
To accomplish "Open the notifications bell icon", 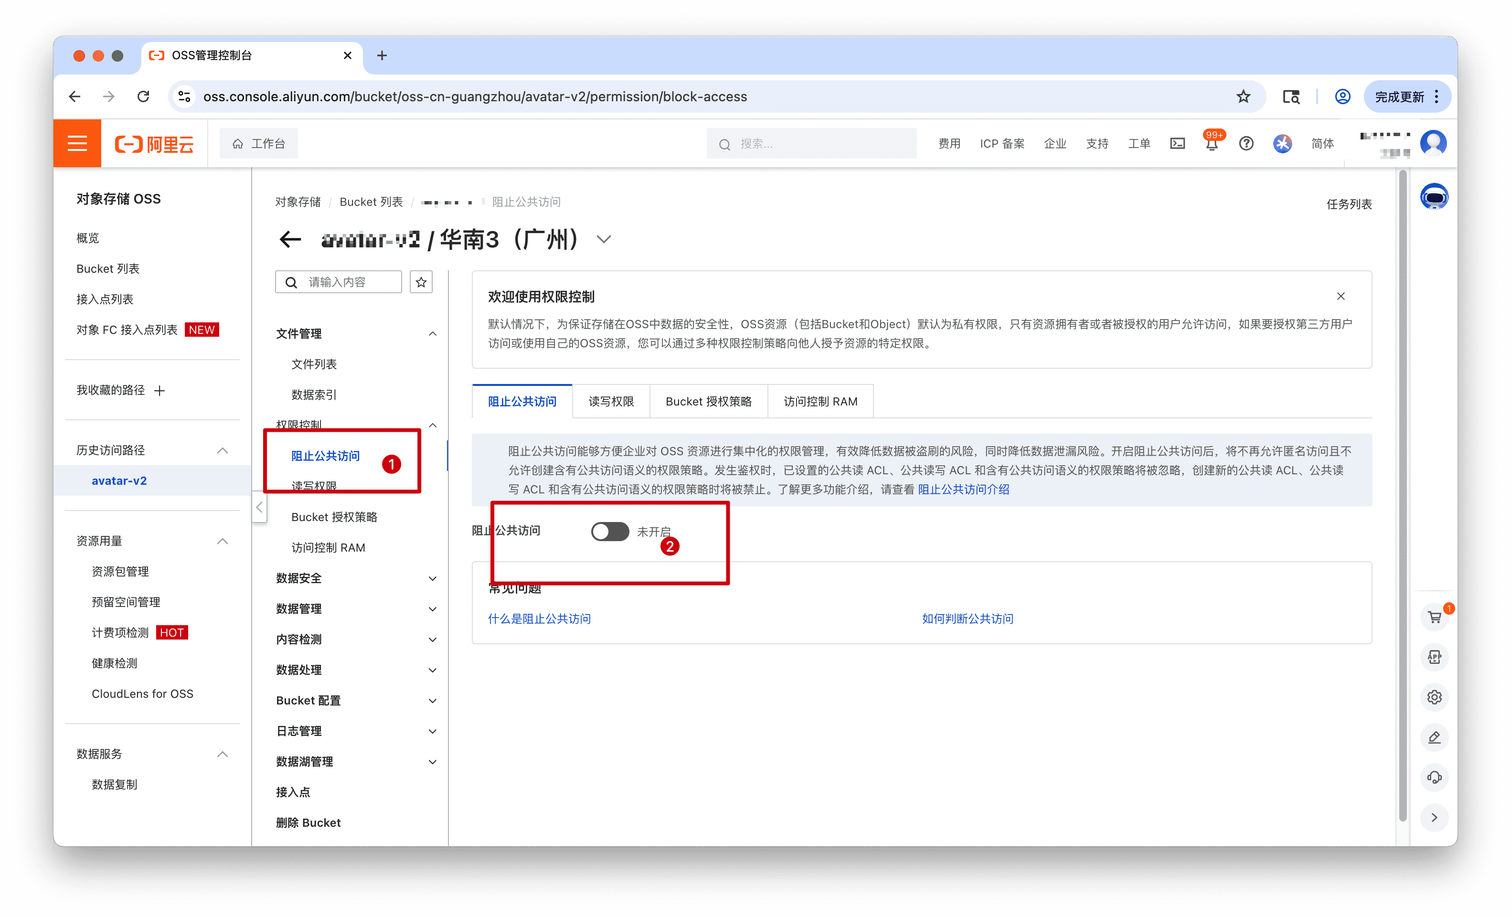I will point(1211,145).
